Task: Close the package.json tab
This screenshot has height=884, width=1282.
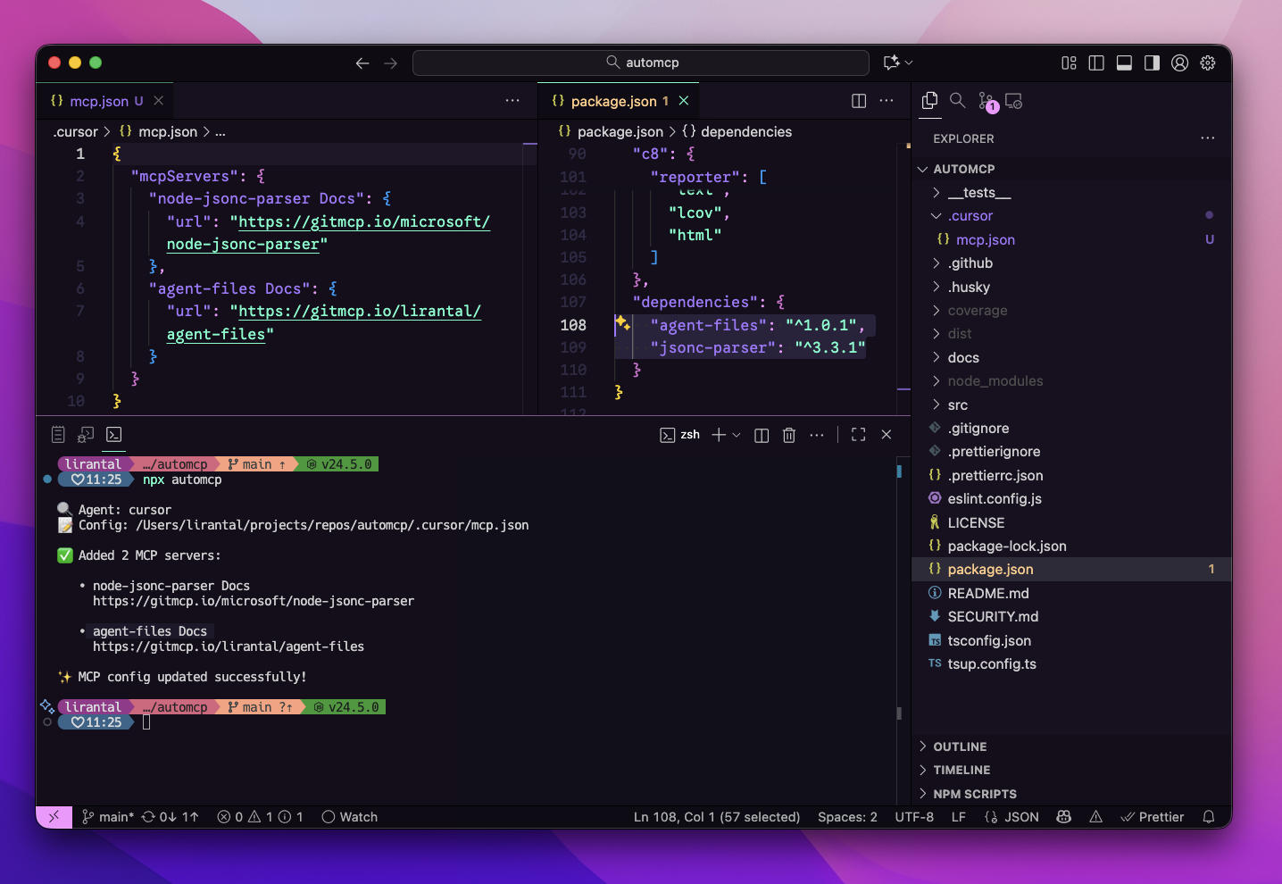Action: (684, 101)
